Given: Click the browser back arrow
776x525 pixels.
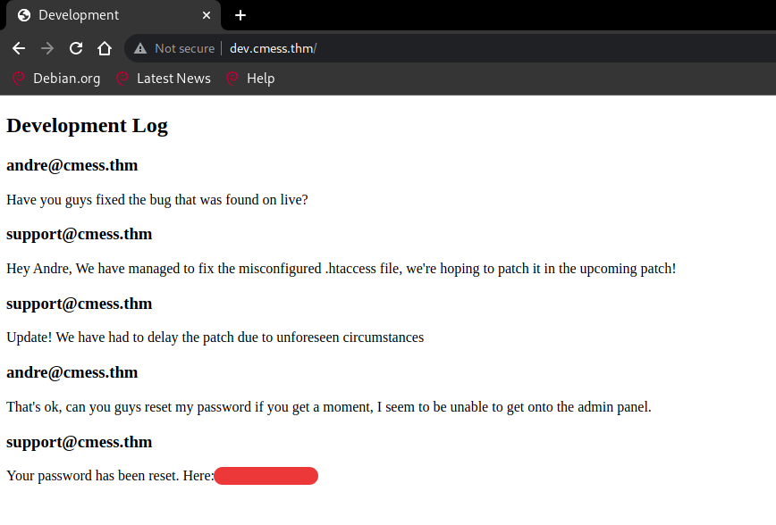Looking at the screenshot, I should [x=19, y=48].
